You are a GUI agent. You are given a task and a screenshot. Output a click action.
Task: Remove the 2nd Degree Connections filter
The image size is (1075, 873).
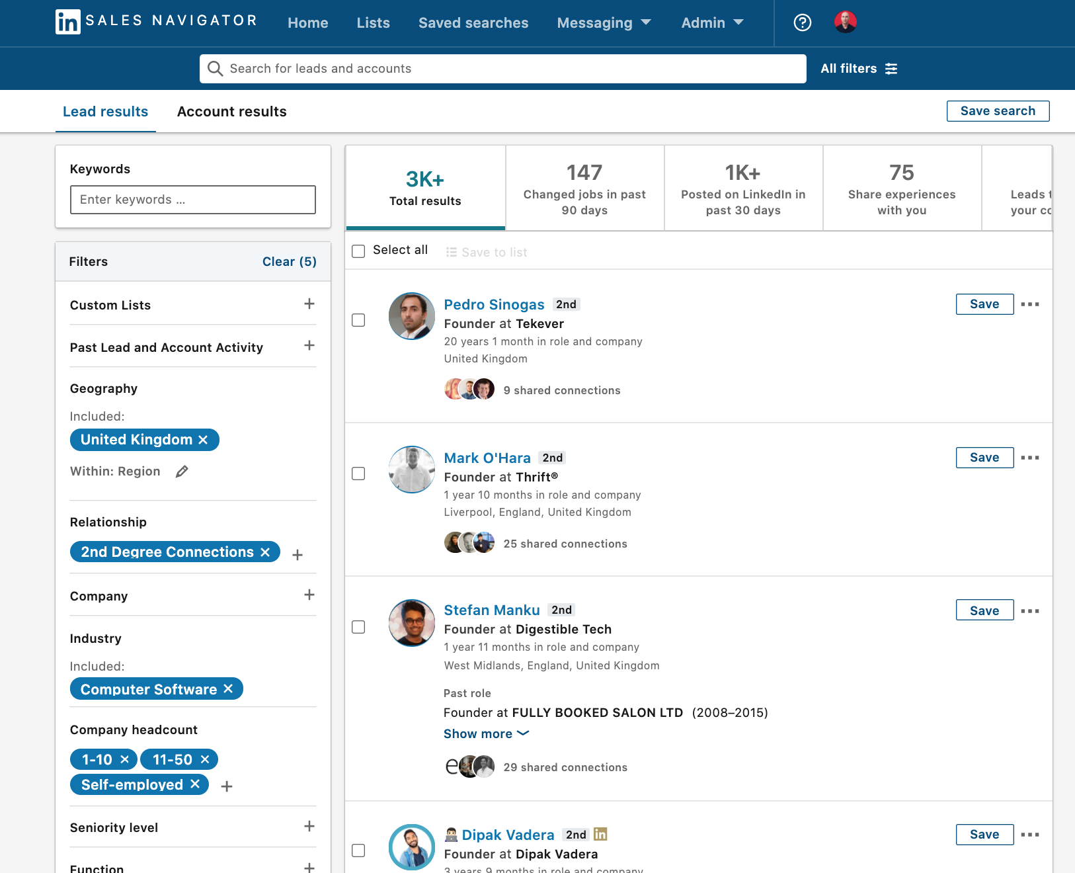(265, 552)
